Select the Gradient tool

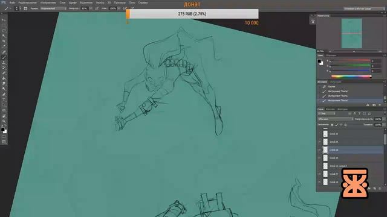click(4, 78)
